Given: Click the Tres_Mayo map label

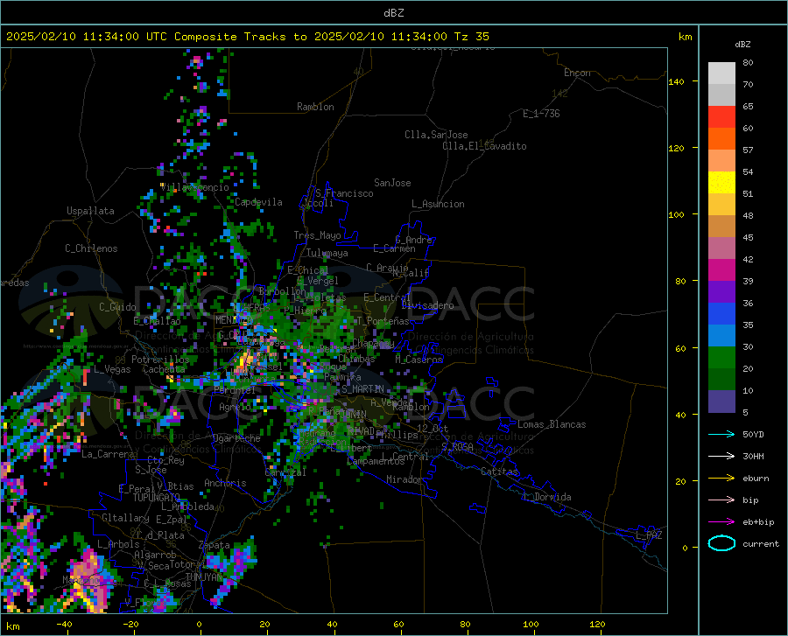Looking at the screenshot, I should pos(317,235).
